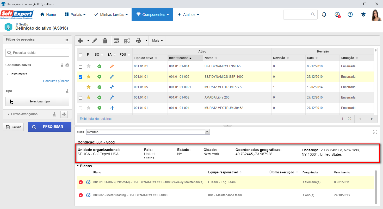Open saved queries settings gear
The height and width of the screenshot is (209, 383).
[67, 65]
